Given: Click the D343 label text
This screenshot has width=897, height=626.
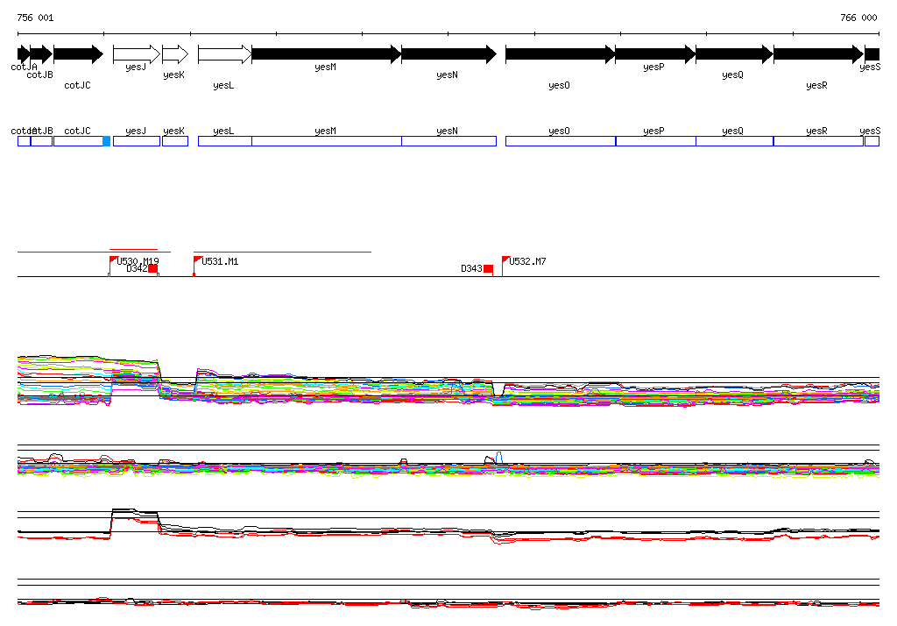Looking at the screenshot, I should click(x=471, y=268).
